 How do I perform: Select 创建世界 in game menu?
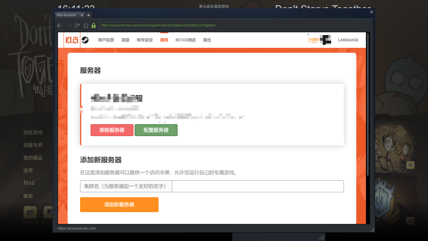(33, 145)
